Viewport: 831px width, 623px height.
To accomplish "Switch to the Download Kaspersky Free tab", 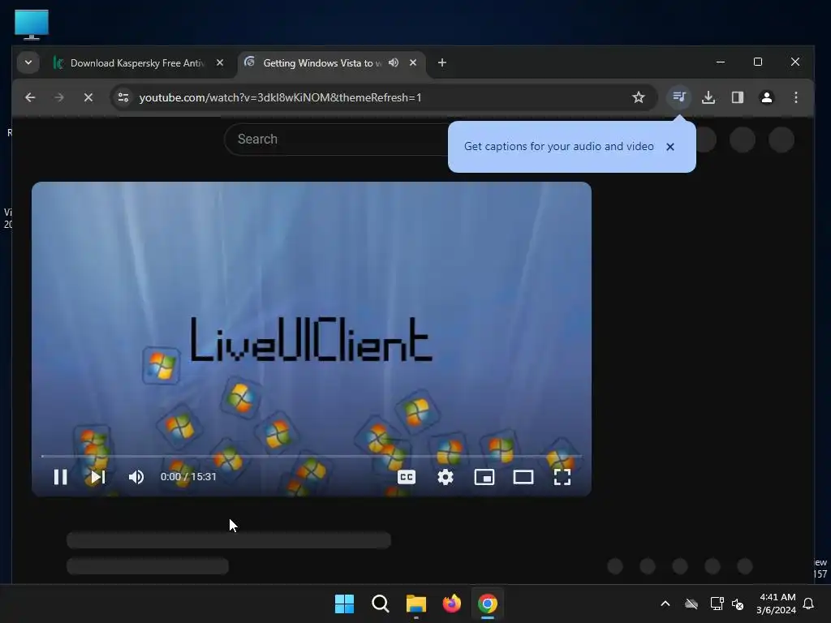I will 136,63.
